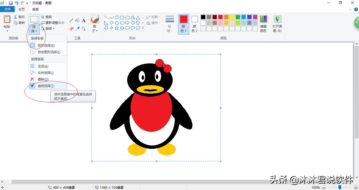Choose the oval shape
Viewport: 359px width, 190px height.
click(x=117, y=18)
